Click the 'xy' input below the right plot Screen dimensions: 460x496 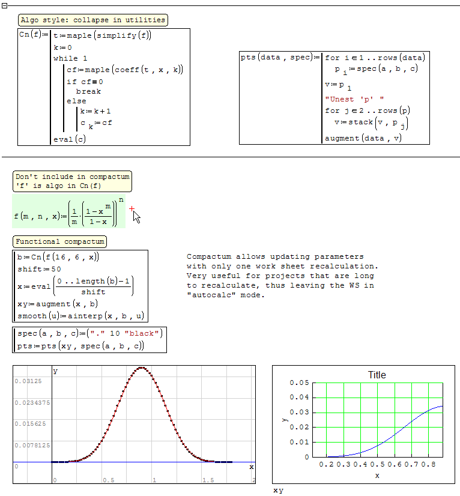278,491
